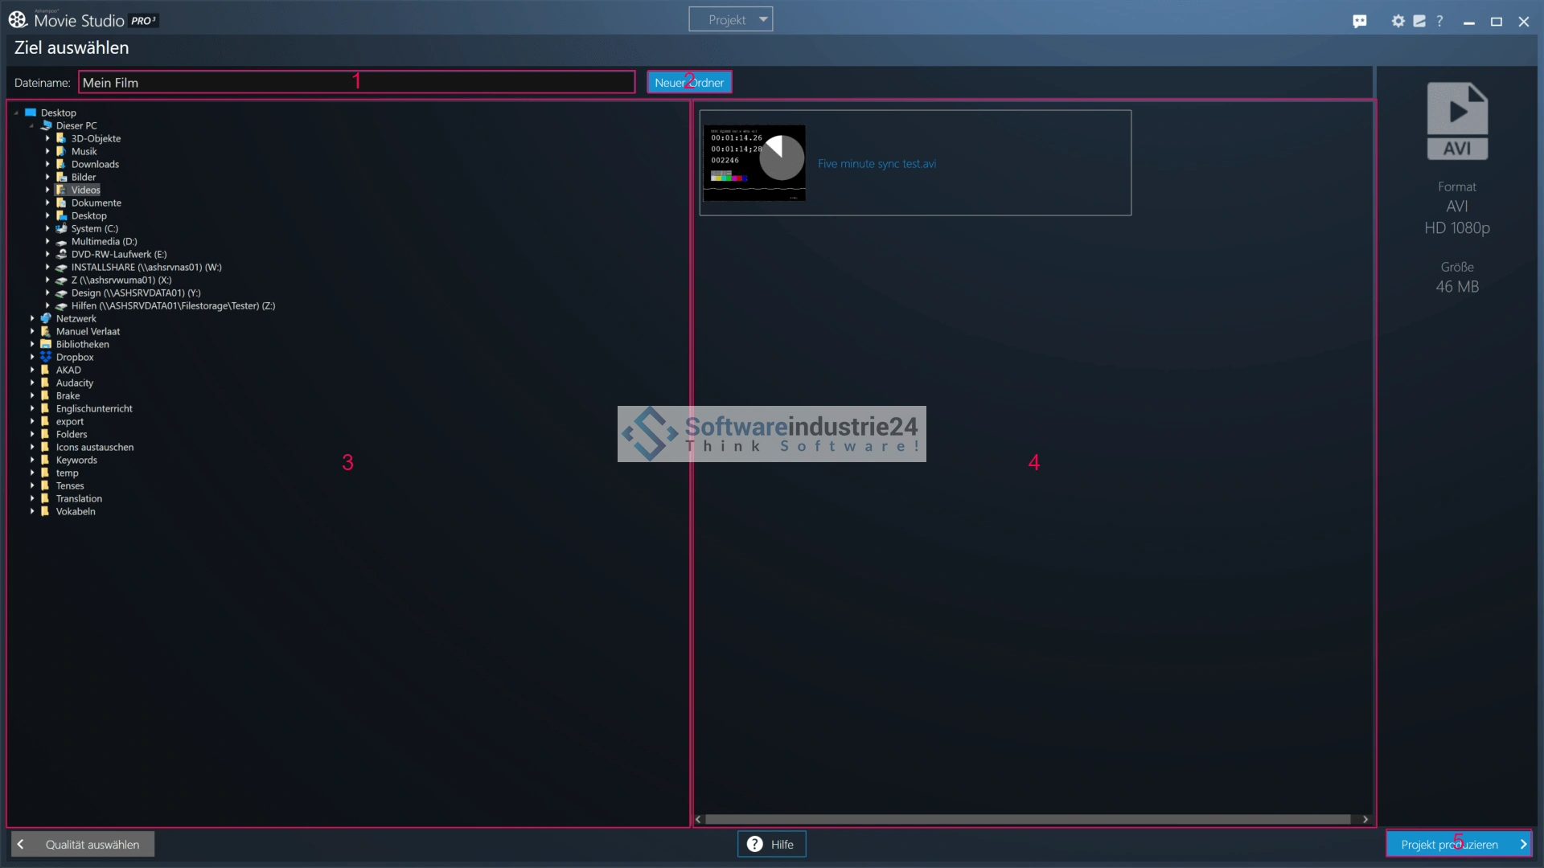
Task: Click the skin/theme icon beside the gear
Action: click(1419, 22)
